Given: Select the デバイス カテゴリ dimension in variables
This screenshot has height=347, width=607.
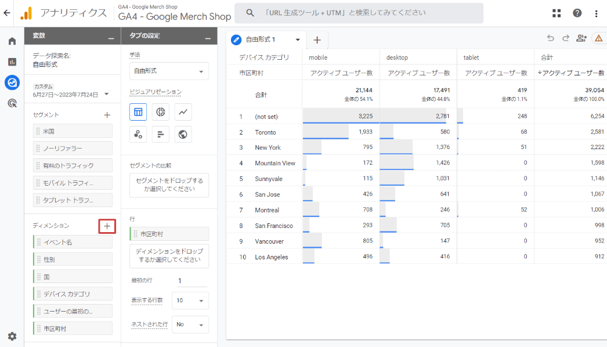Looking at the screenshot, I should point(73,294).
